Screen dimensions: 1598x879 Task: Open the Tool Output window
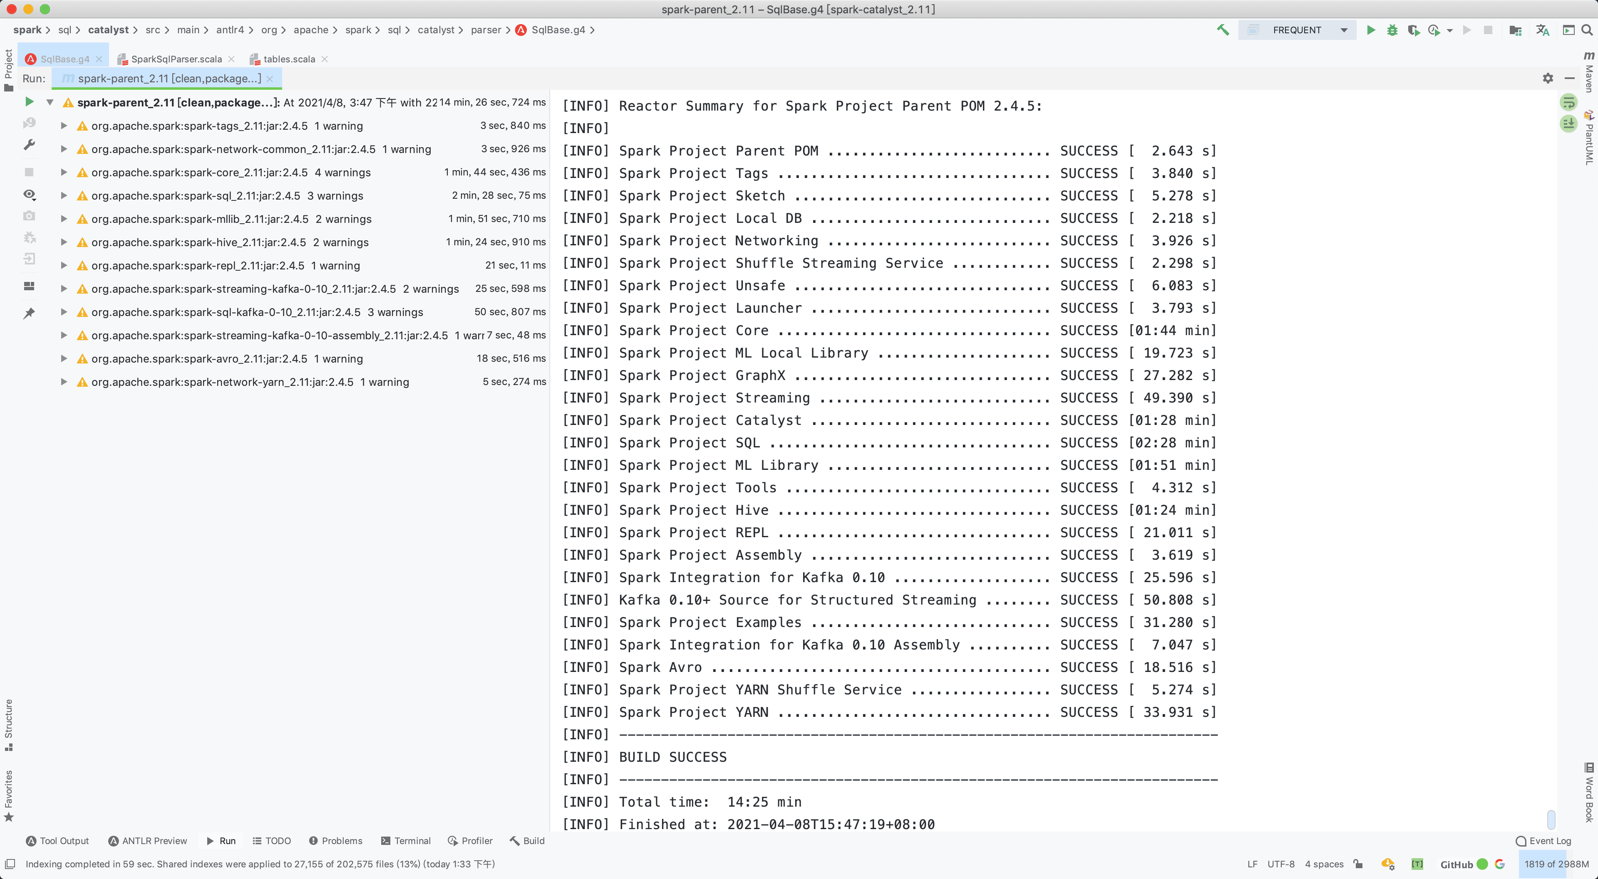click(x=58, y=841)
